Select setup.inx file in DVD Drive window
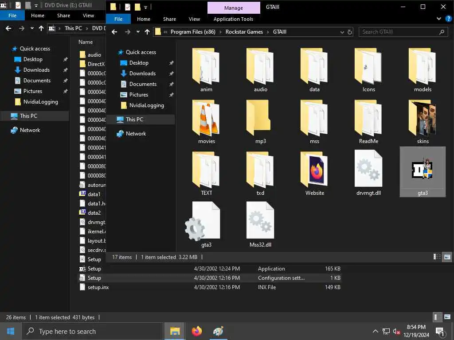The width and height of the screenshot is (454, 340). pyautogui.click(x=98, y=287)
